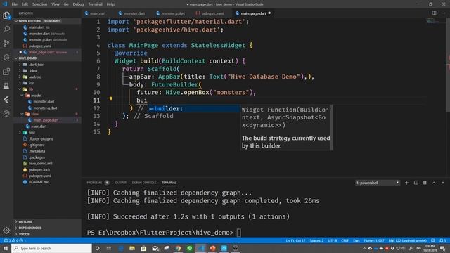
Task: Close the suggestion documentation popup
Action: [327, 109]
